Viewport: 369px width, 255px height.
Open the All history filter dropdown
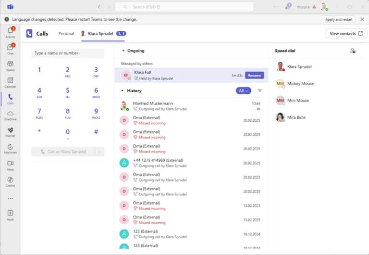(x=243, y=90)
